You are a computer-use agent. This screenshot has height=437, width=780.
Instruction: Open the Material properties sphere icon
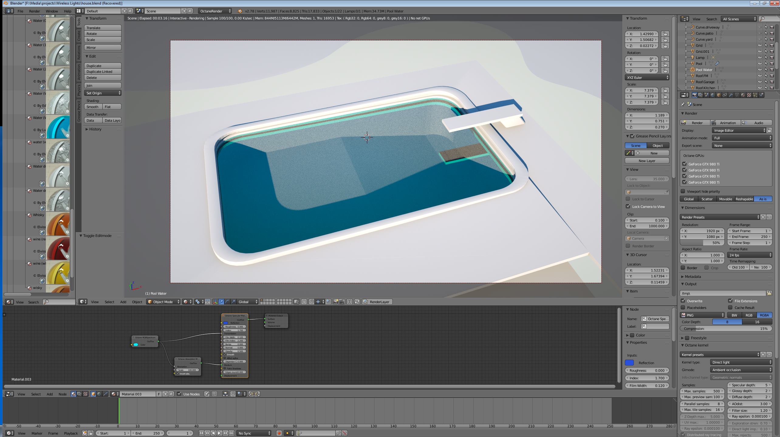tap(743, 95)
